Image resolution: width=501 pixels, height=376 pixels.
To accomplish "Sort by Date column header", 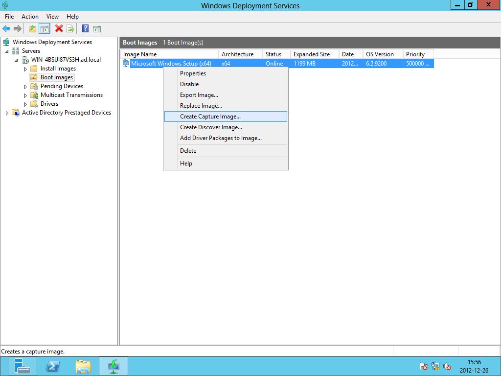I will click(x=351, y=54).
